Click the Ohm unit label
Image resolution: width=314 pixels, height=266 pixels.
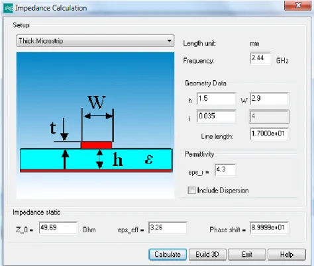pos(89,230)
